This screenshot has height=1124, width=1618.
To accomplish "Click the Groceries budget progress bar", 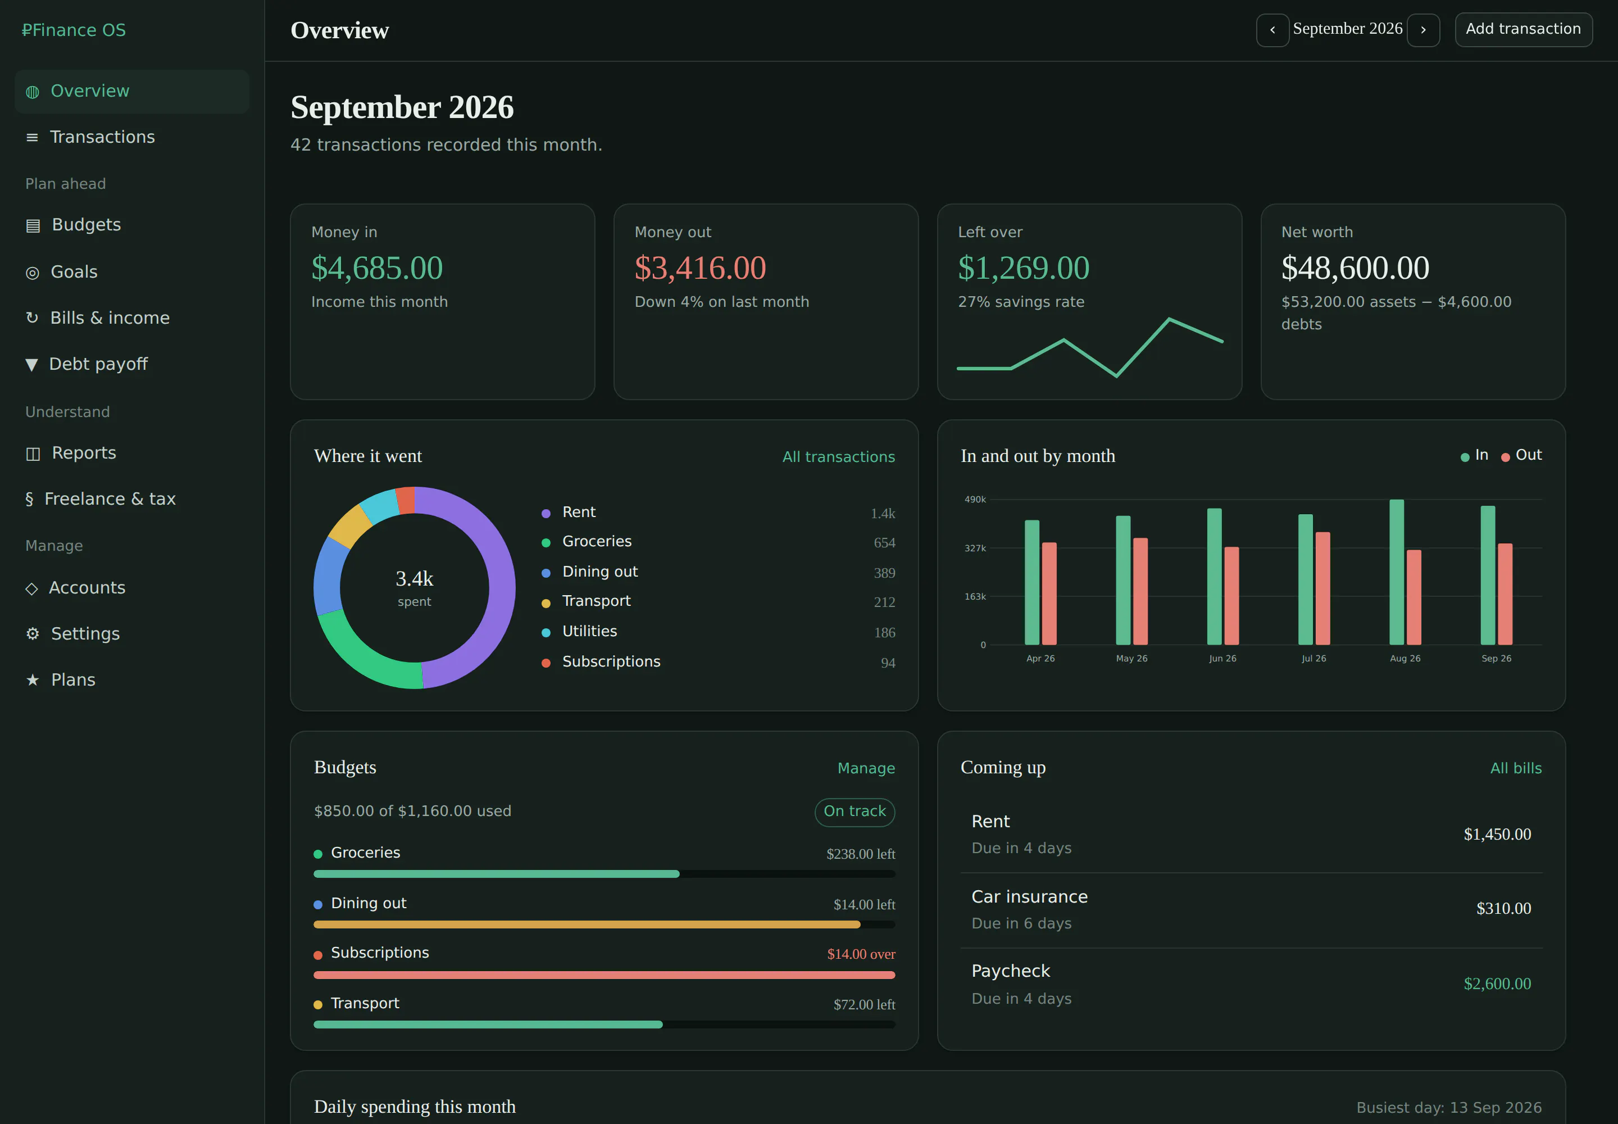I will 604,874.
